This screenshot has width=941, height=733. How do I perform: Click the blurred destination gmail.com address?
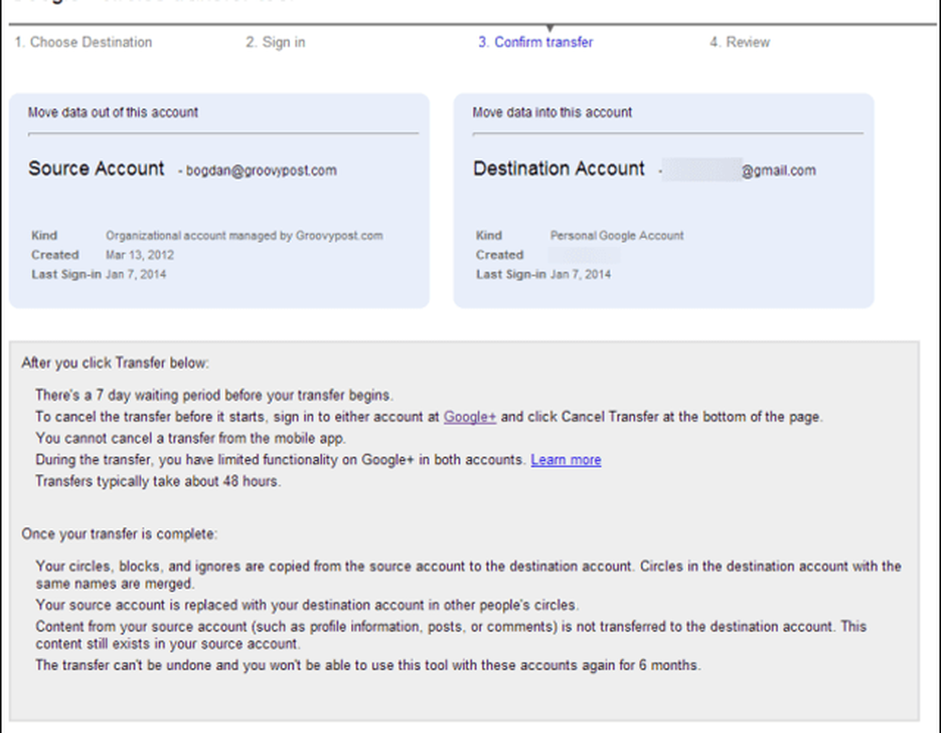coord(739,171)
